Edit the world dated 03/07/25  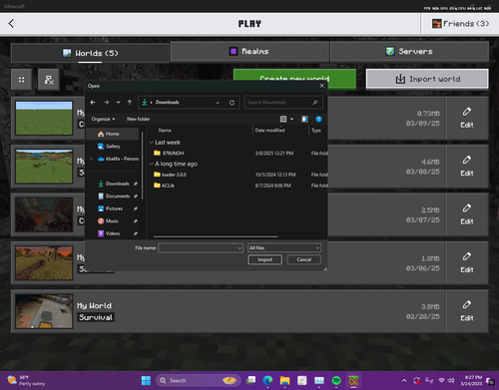point(467,214)
